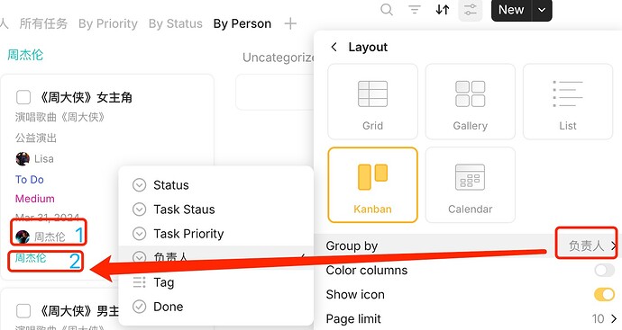Click the To Do status label
This screenshot has height=330, width=622.
(x=30, y=180)
